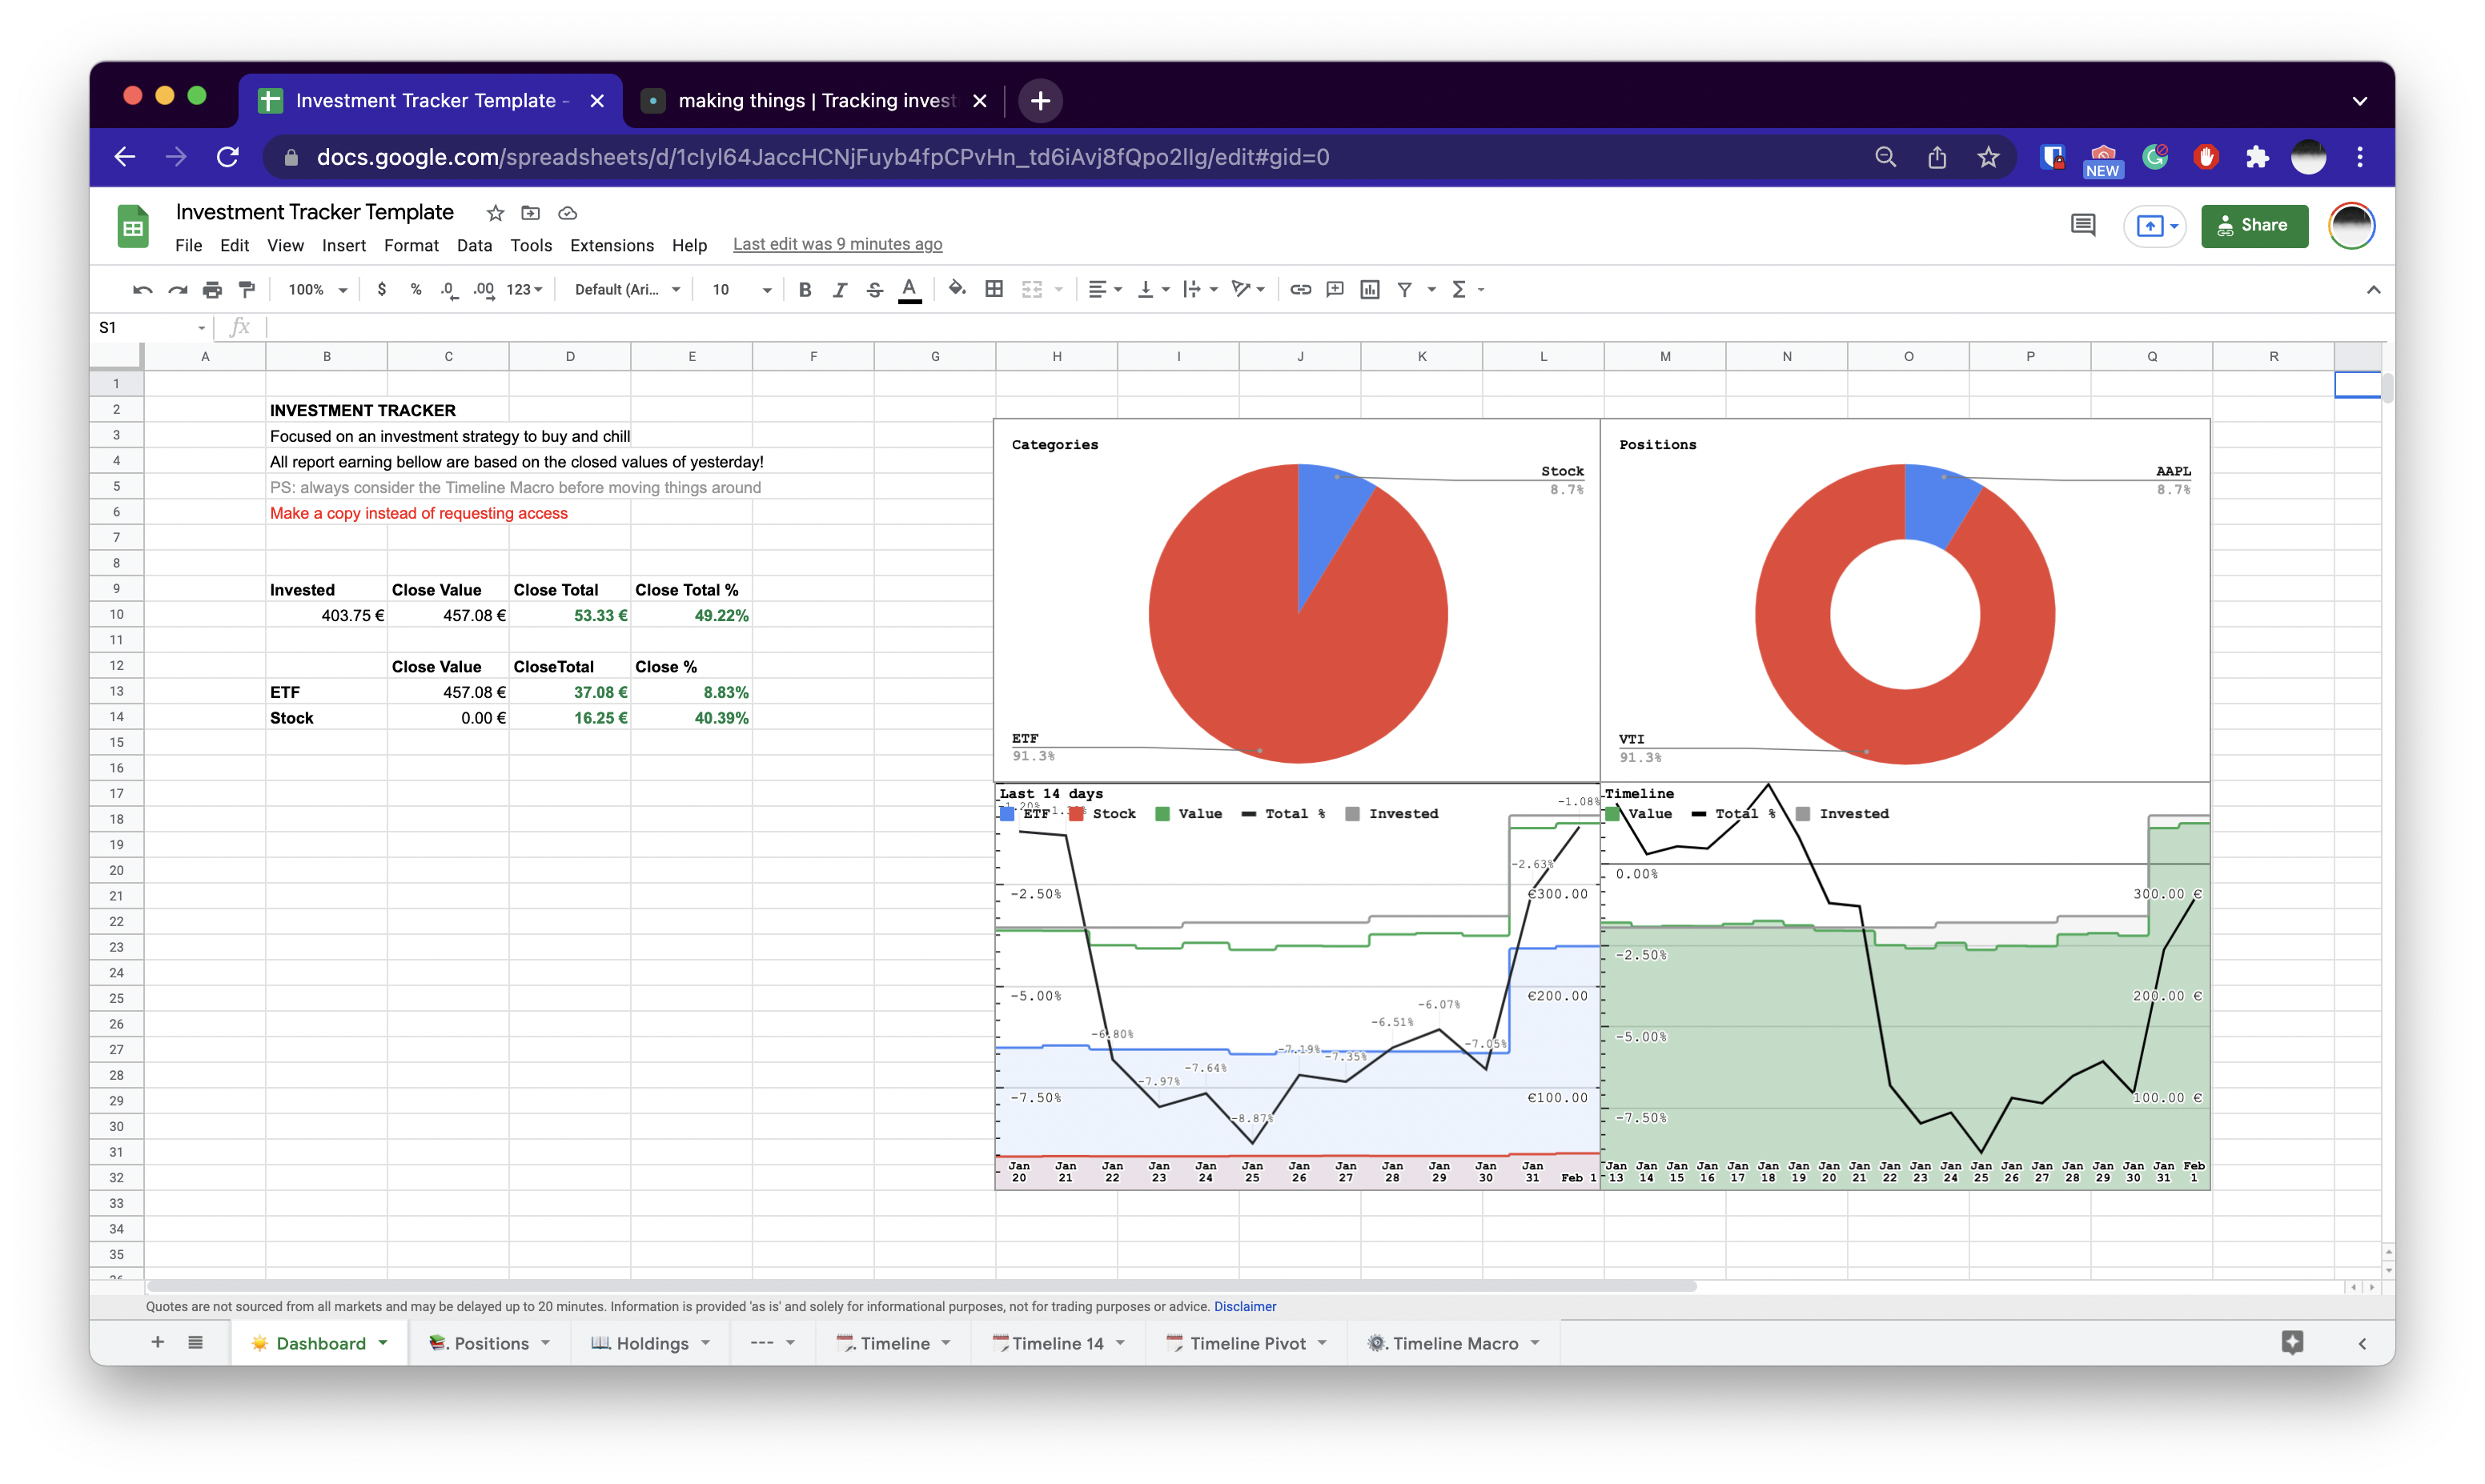Open the 123 number format dropdown
Screen dimensions: 2485x1484
tap(524, 290)
